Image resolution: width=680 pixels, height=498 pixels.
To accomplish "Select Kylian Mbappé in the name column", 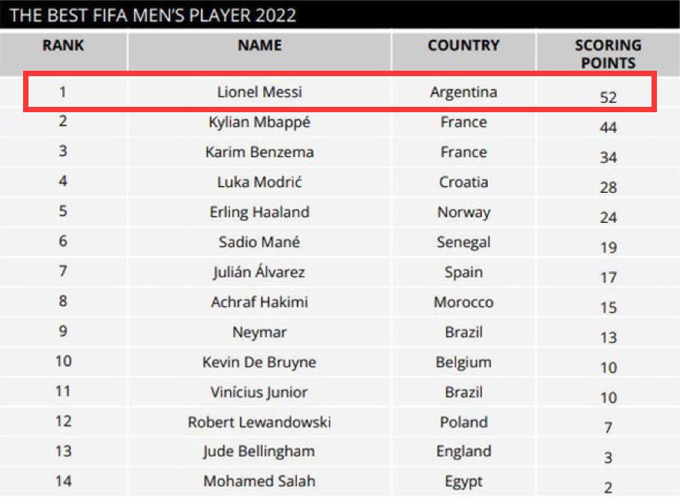I will pyautogui.click(x=259, y=122).
